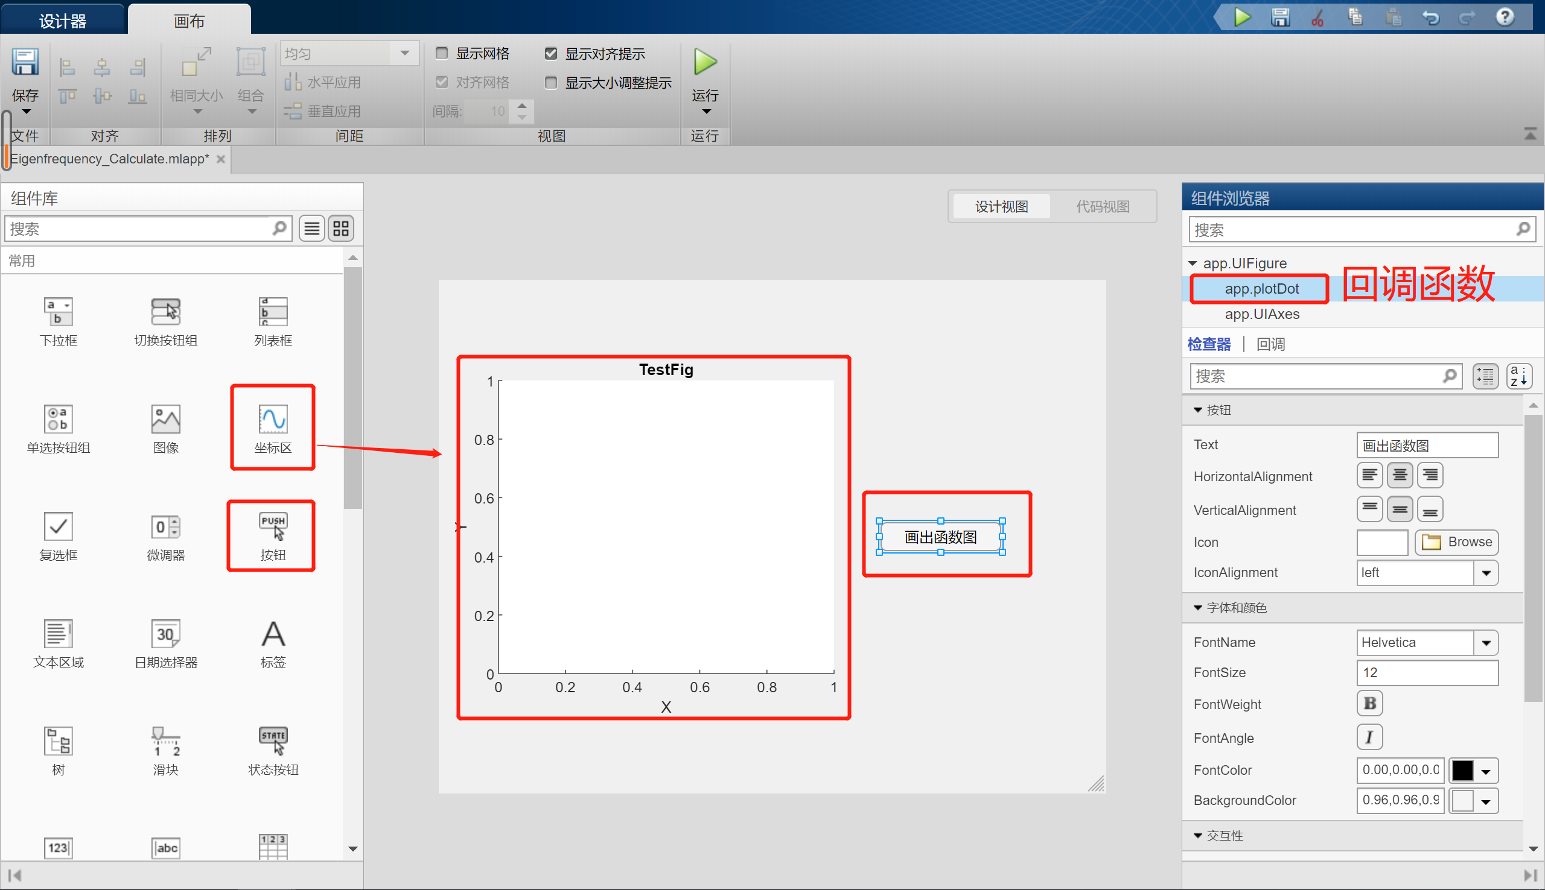Add a 滑块 slider component from the library
This screenshot has width=1545, height=890.
(x=165, y=747)
